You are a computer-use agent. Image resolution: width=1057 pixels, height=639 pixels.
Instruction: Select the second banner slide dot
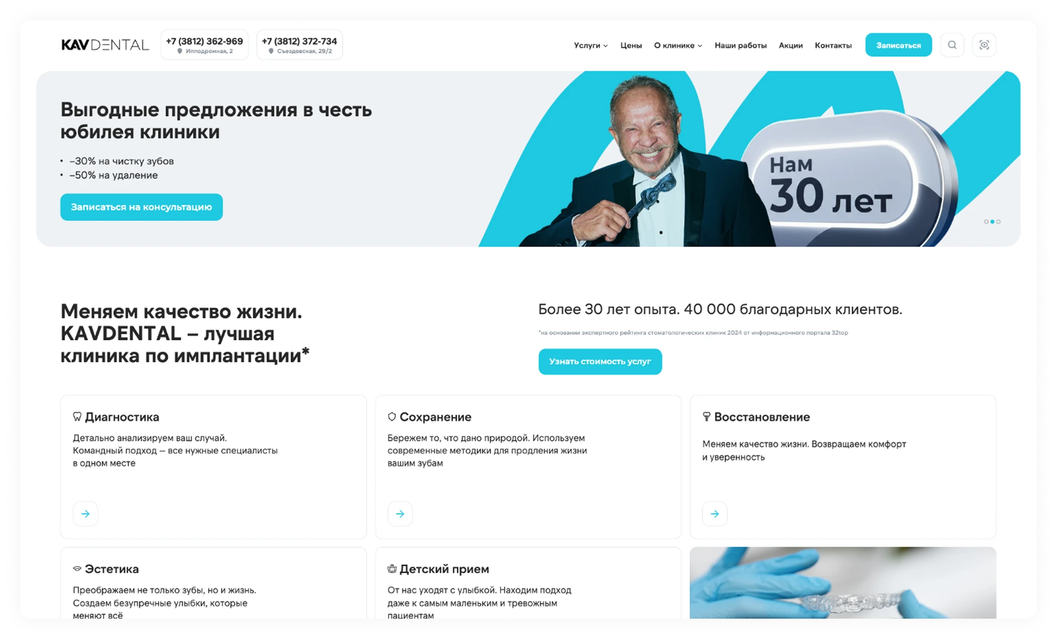click(x=992, y=221)
